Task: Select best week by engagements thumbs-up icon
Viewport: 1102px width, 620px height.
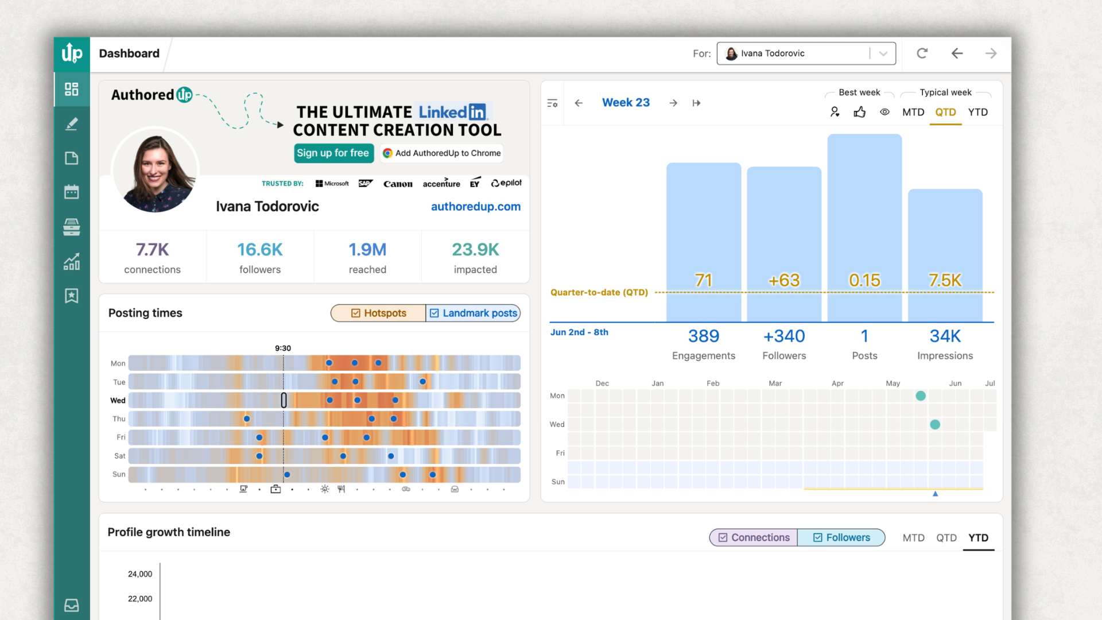Action: pos(860,112)
